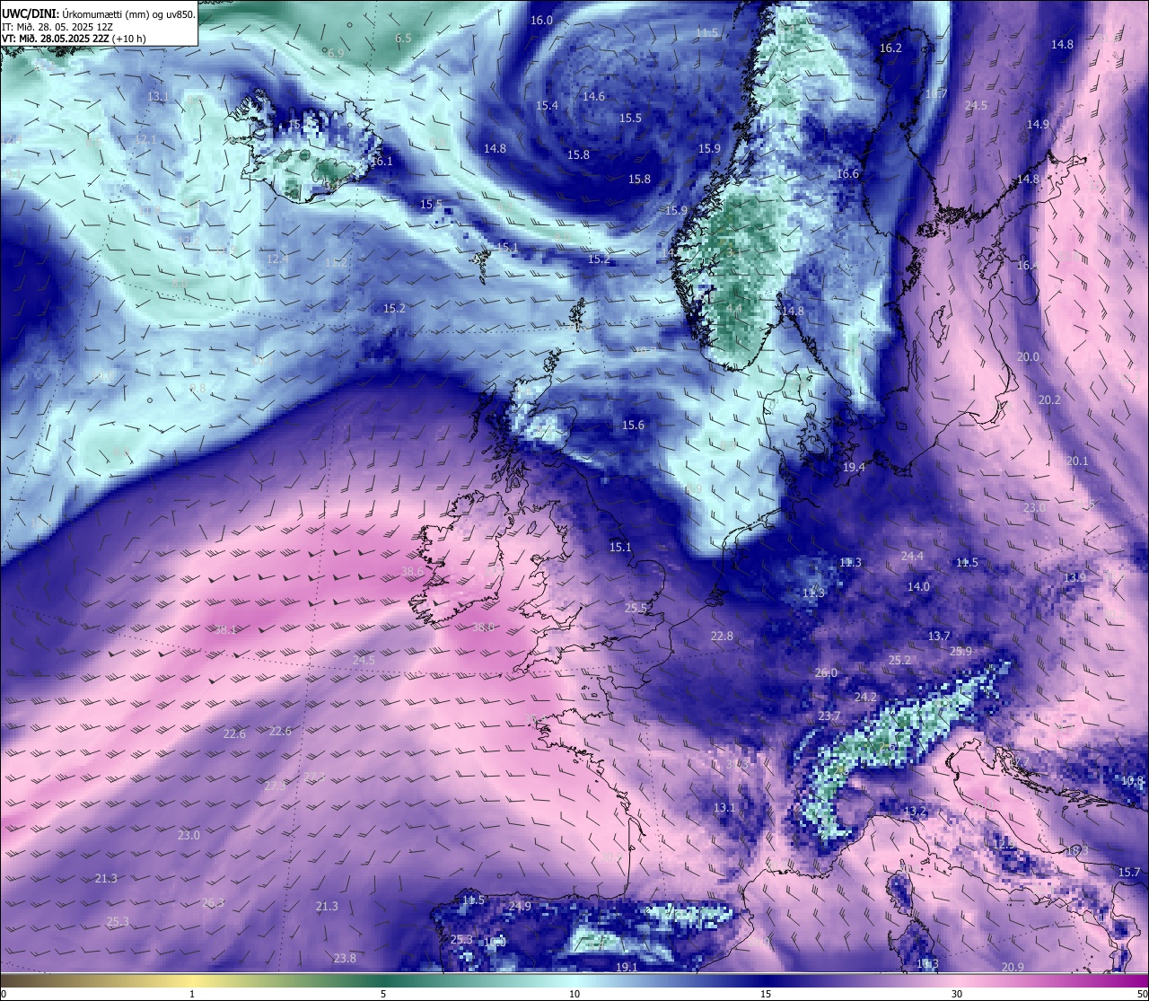Screen dimensions: 1149x1001
Task: Click the 6.9 value label
Action: click(x=335, y=53)
